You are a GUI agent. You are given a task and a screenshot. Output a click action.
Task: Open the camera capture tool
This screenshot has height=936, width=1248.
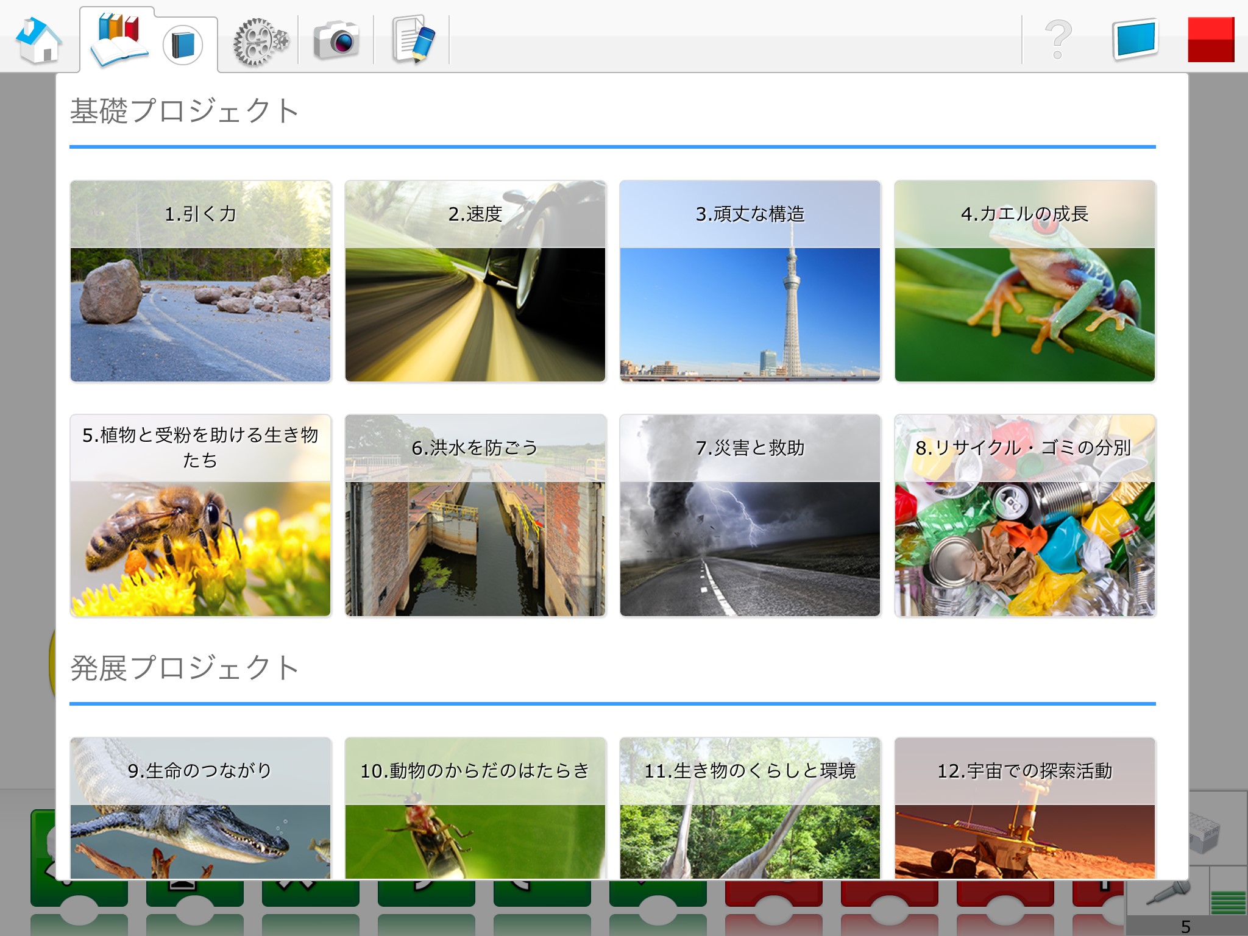(x=336, y=40)
